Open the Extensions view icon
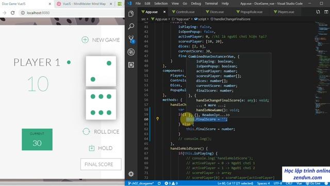The image size is (330, 186). point(131,65)
